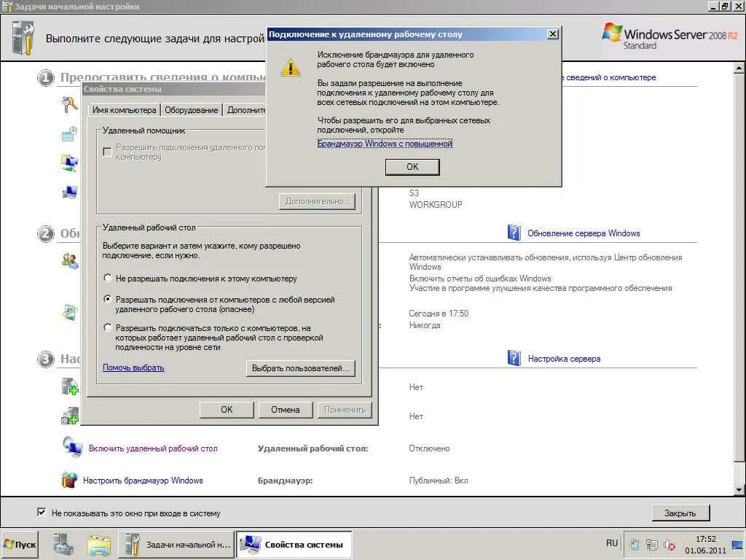Viewport: 746px width, 560px height.
Task: Close the remote desktop connection warning dialog
Action: pyautogui.click(x=552, y=34)
